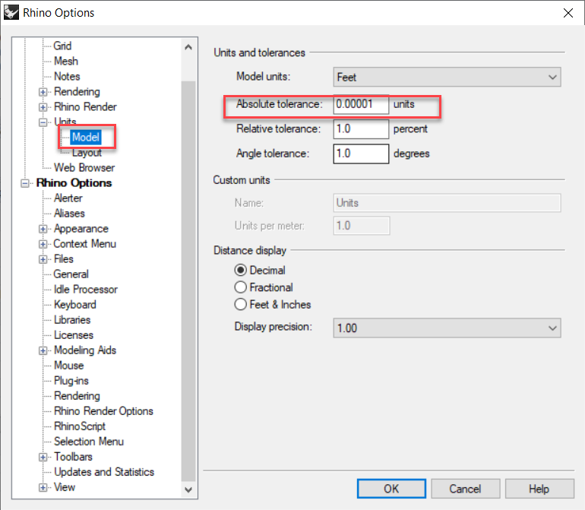This screenshot has height=510, width=585.
Task: Select Notes in the options tree
Action: coord(67,76)
